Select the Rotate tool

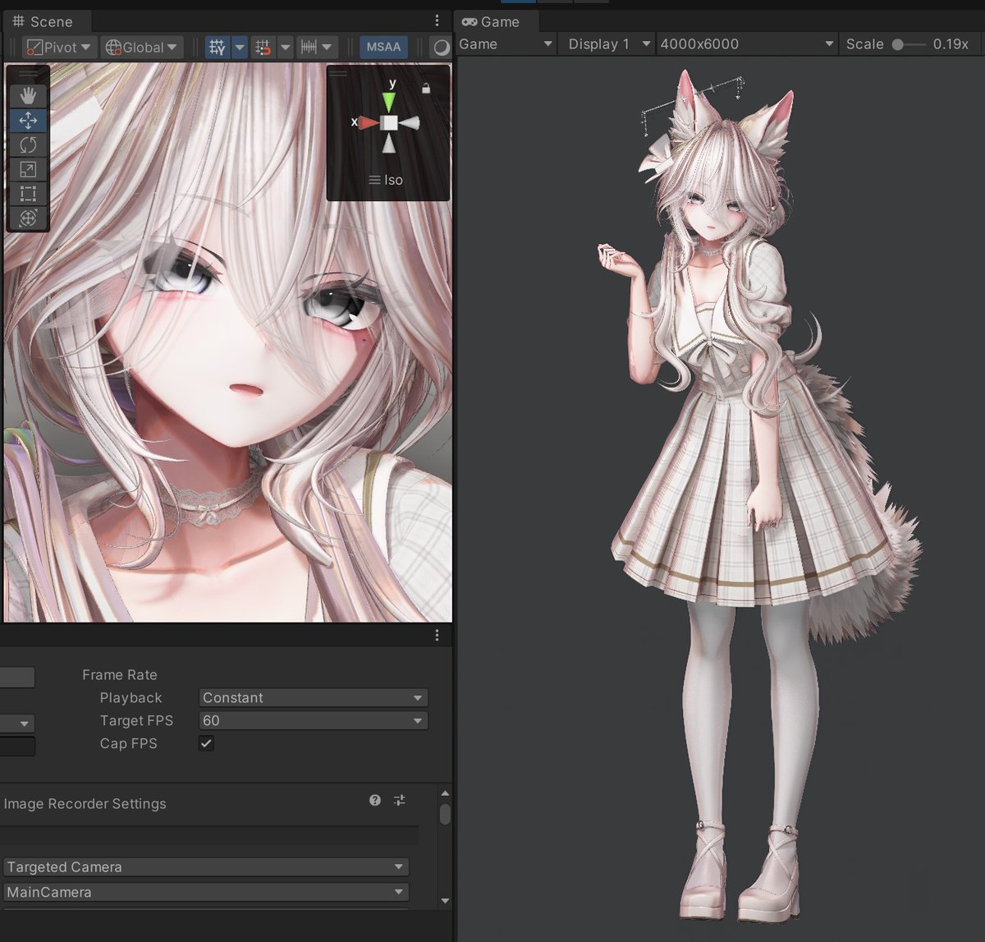pyautogui.click(x=27, y=145)
